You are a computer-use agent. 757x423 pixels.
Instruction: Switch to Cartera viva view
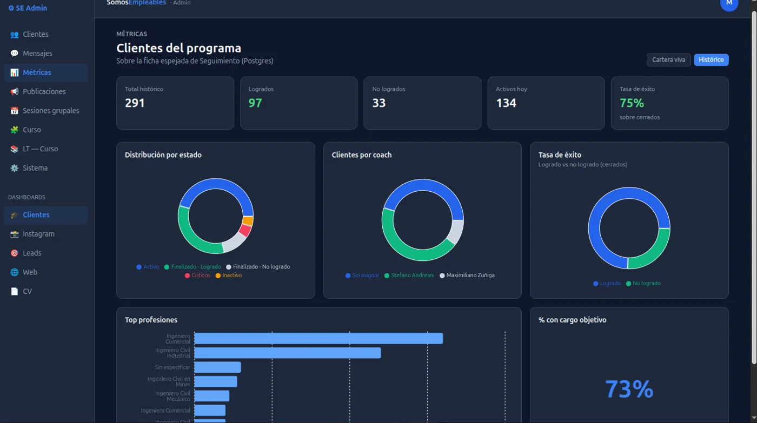668,60
